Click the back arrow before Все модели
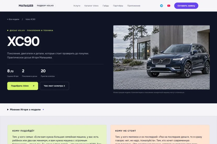 point(8,19)
